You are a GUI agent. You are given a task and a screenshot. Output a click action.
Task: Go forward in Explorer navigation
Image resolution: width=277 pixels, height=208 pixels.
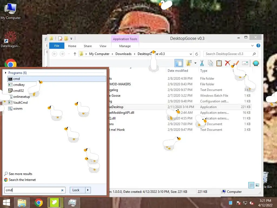click(x=62, y=54)
